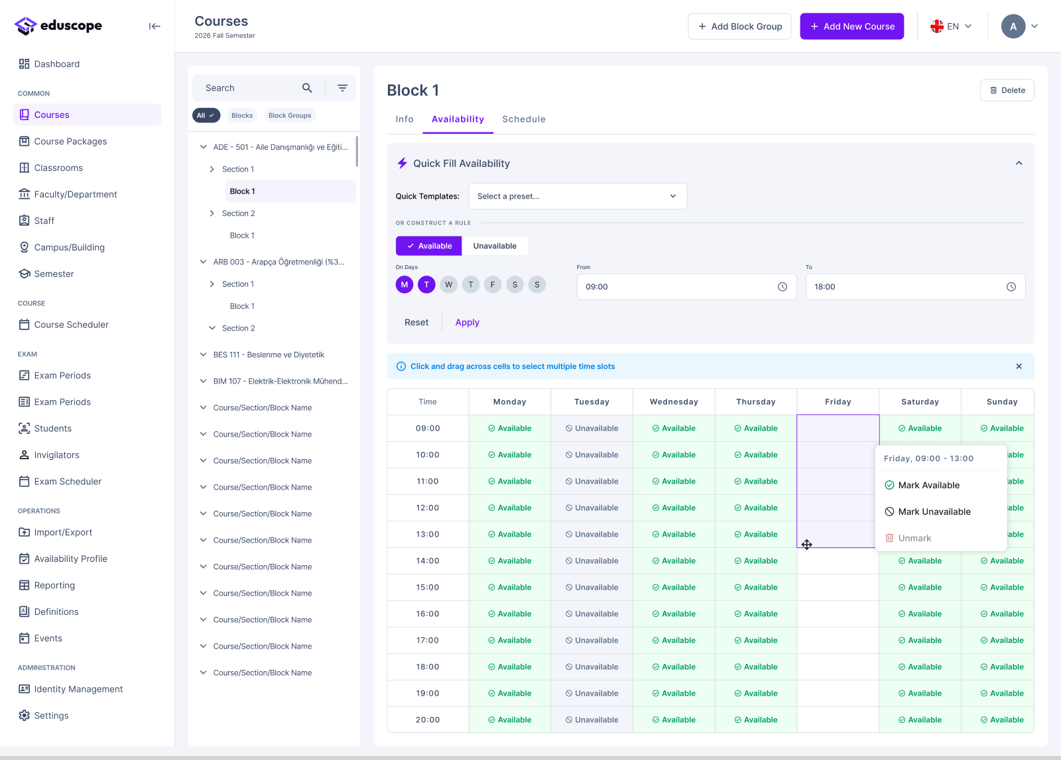
Task: Apply the availability rule
Action: point(467,323)
